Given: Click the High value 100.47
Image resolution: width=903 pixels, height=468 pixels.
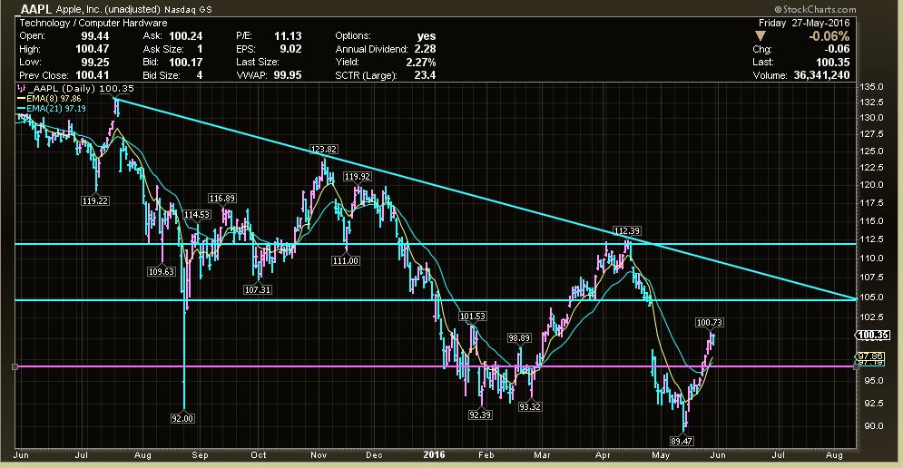Looking at the screenshot, I should point(93,49).
